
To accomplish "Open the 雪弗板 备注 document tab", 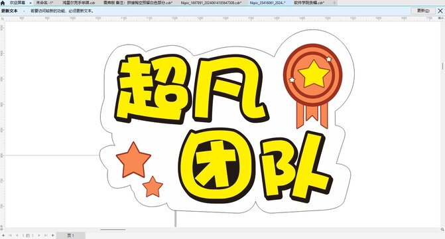I will (x=138, y=3).
